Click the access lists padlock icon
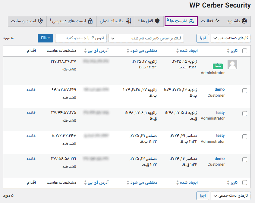 (90, 21)
